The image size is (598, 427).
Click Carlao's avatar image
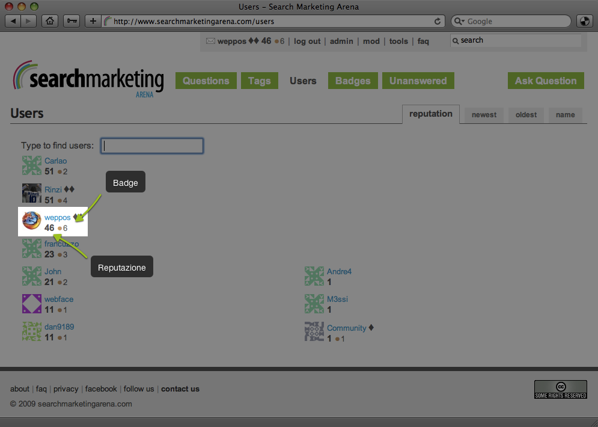click(x=32, y=165)
